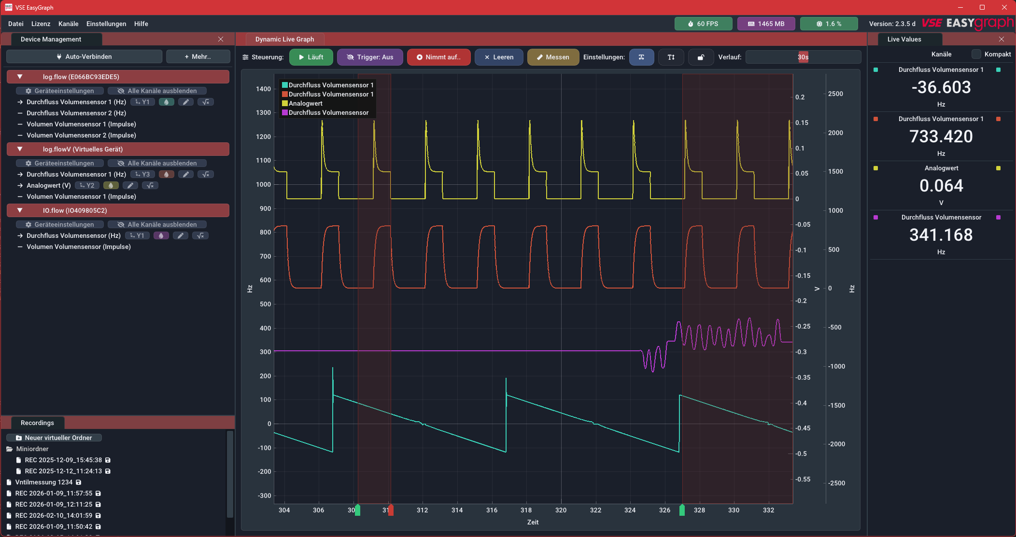Viewport: 1016px width, 537px height.
Task: Collapse the Miniordner folder
Action: click(x=9, y=449)
